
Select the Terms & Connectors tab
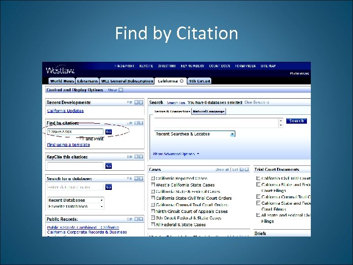(172, 111)
